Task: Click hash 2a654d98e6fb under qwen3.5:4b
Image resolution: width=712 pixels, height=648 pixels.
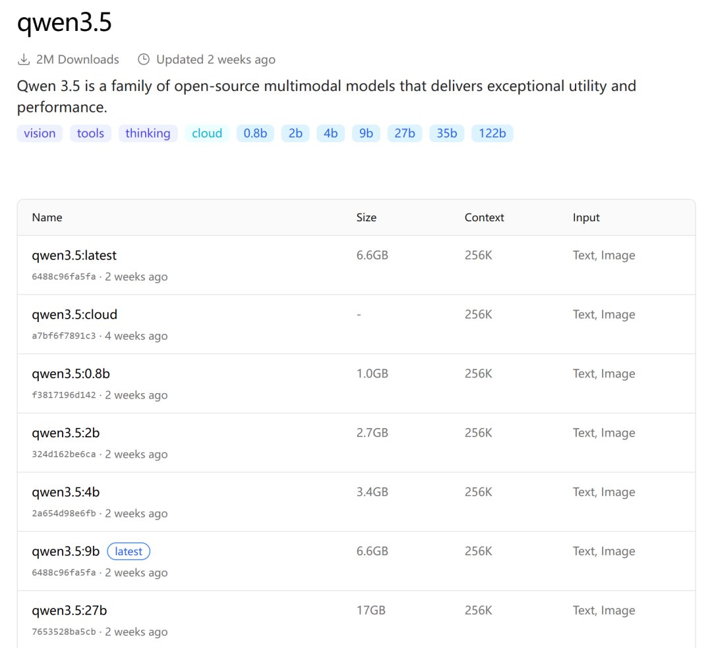Action: tap(63, 513)
